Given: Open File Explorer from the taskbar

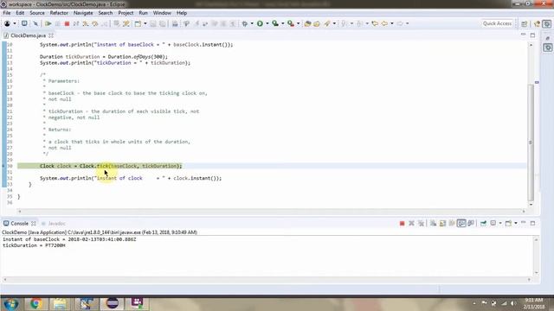Looking at the screenshot, I should [x=60, y=303].
